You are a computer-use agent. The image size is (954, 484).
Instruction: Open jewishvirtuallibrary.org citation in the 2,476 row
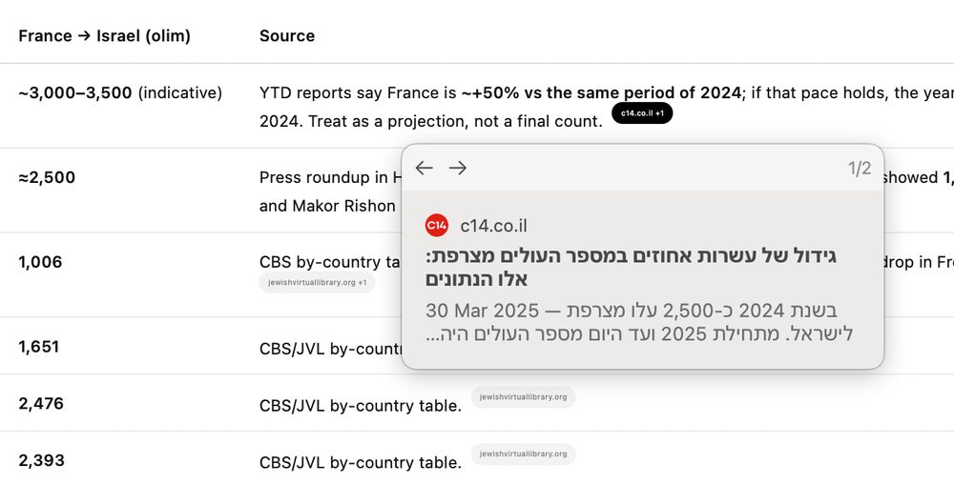(523, 397)
